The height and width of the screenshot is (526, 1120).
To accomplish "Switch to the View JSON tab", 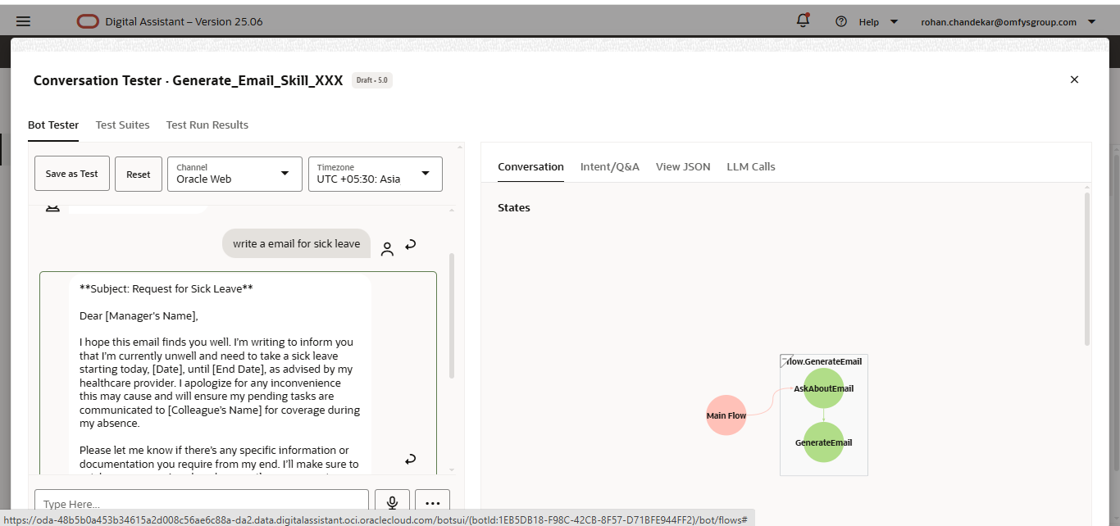I will point(683,166).
